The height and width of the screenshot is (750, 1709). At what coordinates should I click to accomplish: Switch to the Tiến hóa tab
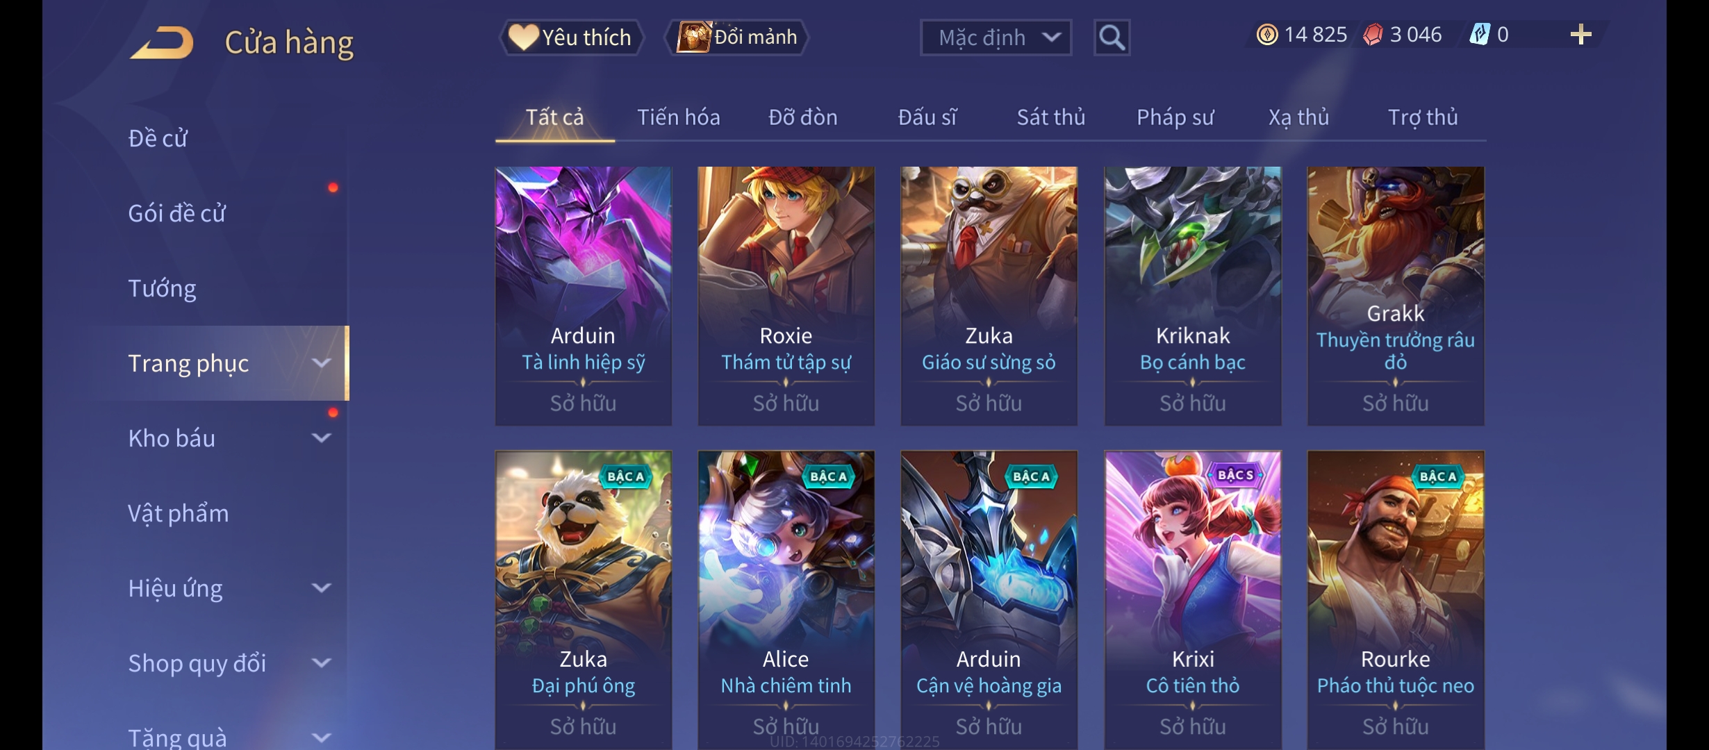[x=678, y=117]
